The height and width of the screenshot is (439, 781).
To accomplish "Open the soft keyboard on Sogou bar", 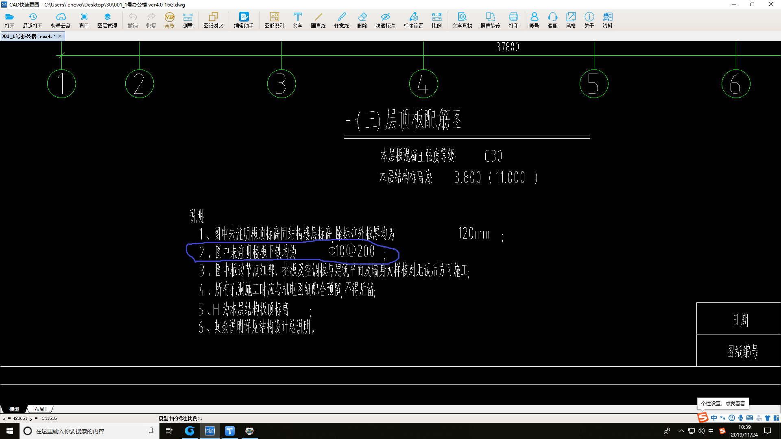I will [750, 418].
